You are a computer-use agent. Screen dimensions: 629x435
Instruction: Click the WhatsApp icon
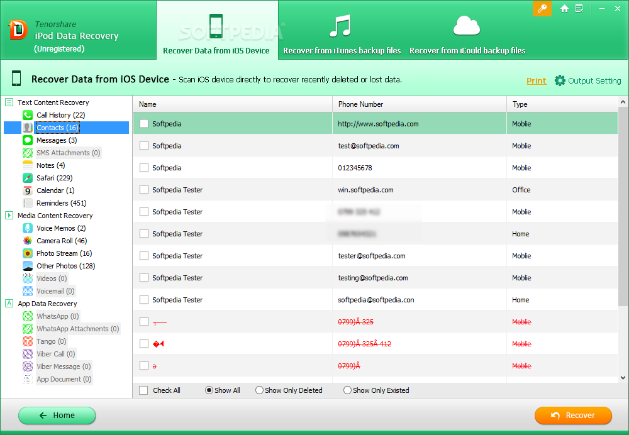point(28,316)
